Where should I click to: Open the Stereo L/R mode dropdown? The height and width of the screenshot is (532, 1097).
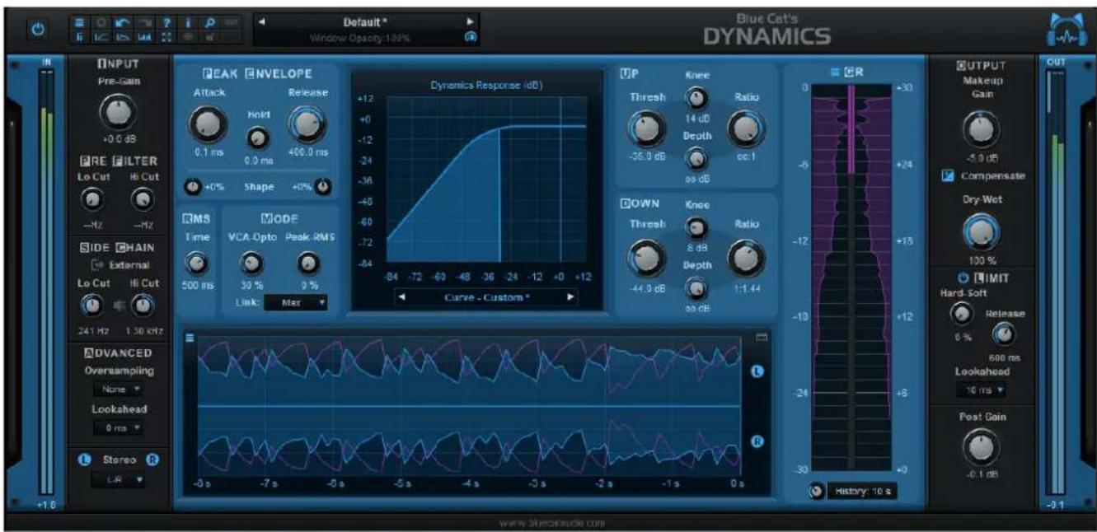coord(119,479)
